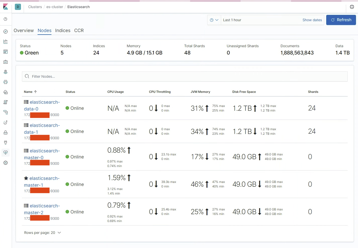The image size is (358, 248).
Task: Open the CCR tab
Action: (79, 31)
